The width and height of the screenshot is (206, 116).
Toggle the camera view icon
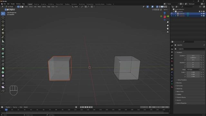[x=168, y=29]
